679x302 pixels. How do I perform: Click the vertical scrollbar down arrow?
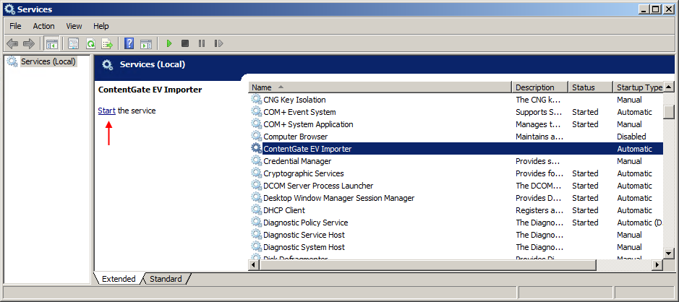[x=669, y=253]
